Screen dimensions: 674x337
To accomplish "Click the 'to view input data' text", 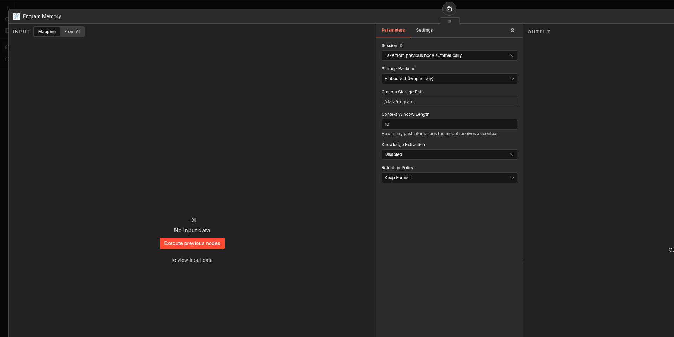I will pos(192,260).
